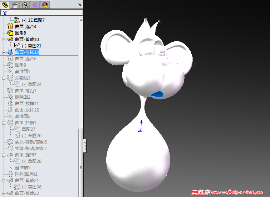270x197 pixels.
Task: Click the 阵列(圆周)1 circular pattern icon
Action: coord(10,174)
